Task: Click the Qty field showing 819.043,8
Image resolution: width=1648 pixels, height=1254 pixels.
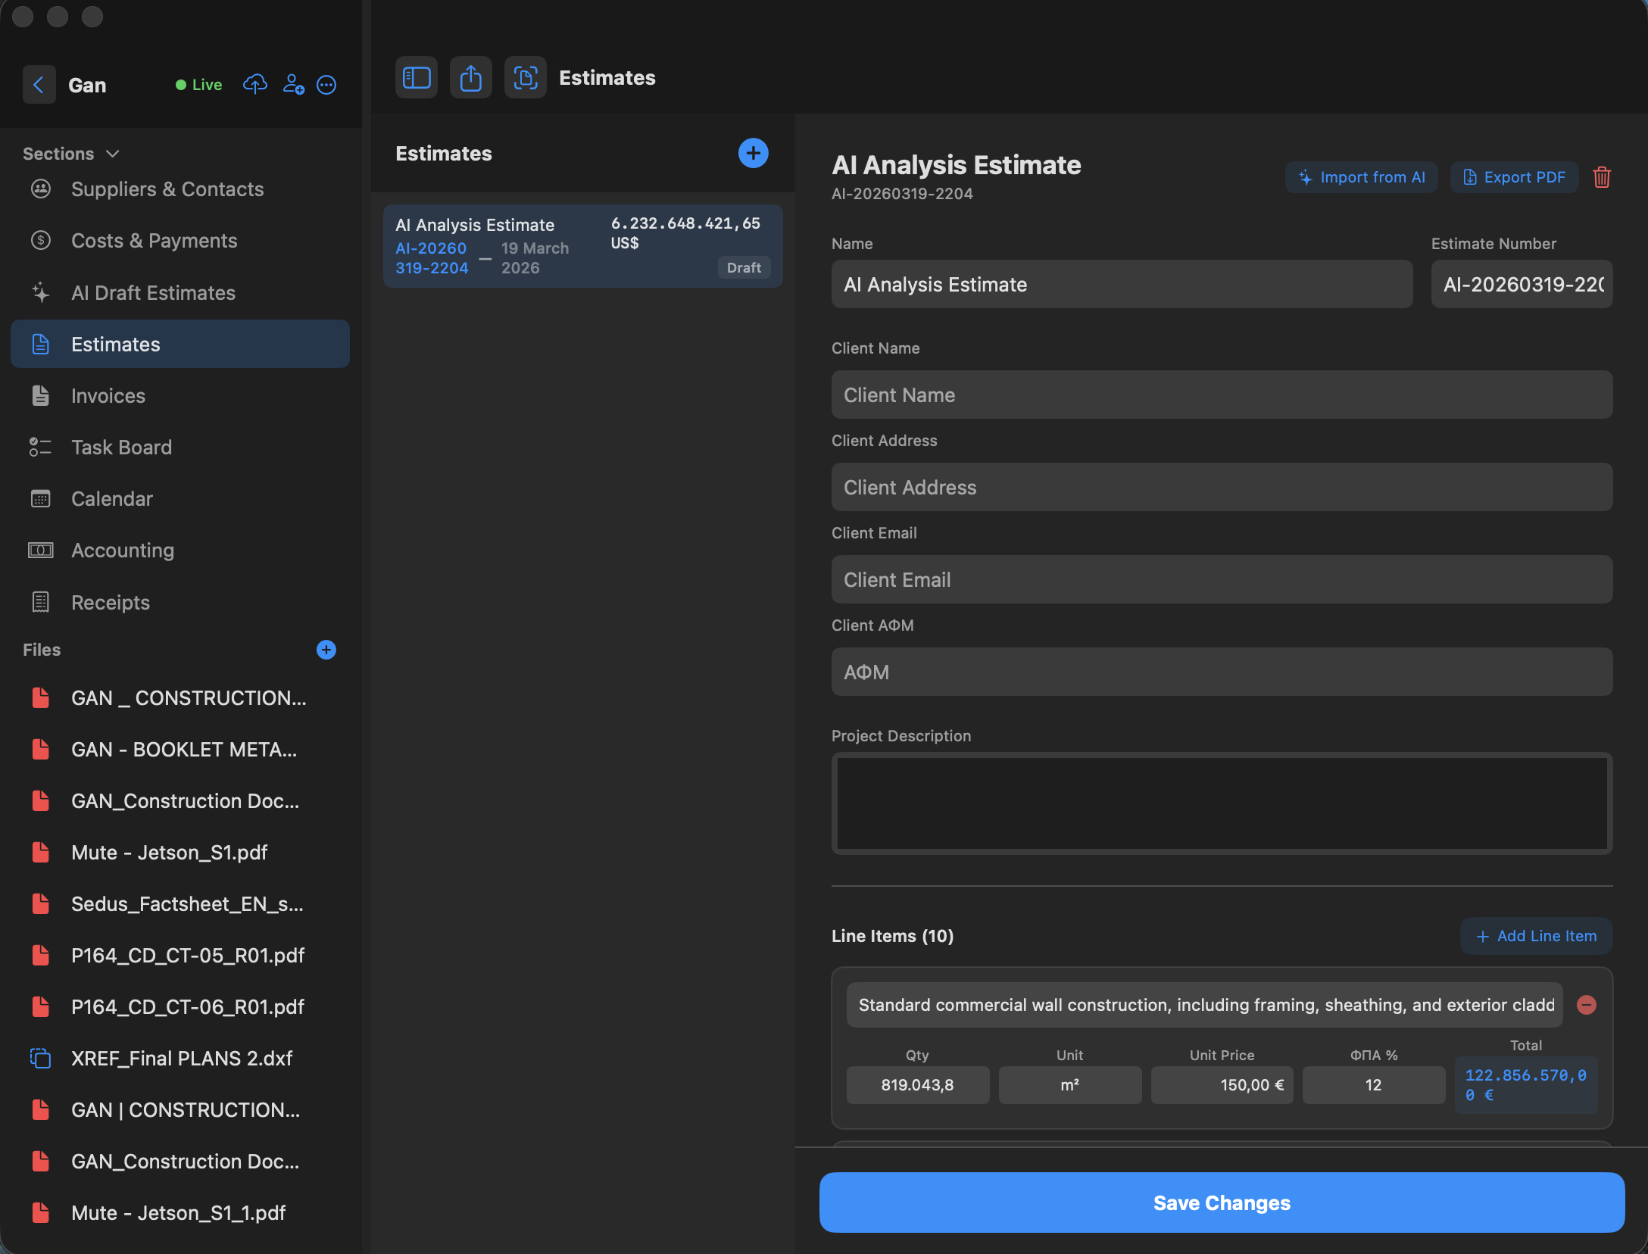Action: [x=917, y=1085]
